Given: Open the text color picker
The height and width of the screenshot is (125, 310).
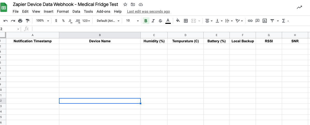Looking at the screenshot, I should [168, 20].
